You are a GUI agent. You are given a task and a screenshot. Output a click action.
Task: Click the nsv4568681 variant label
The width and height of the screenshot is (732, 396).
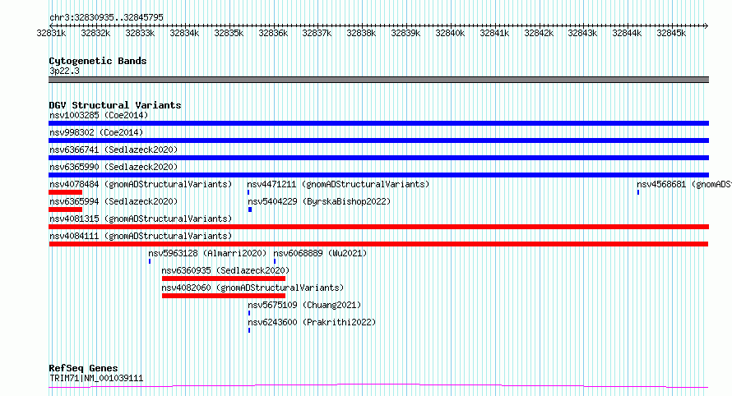[x=684, y=184]
